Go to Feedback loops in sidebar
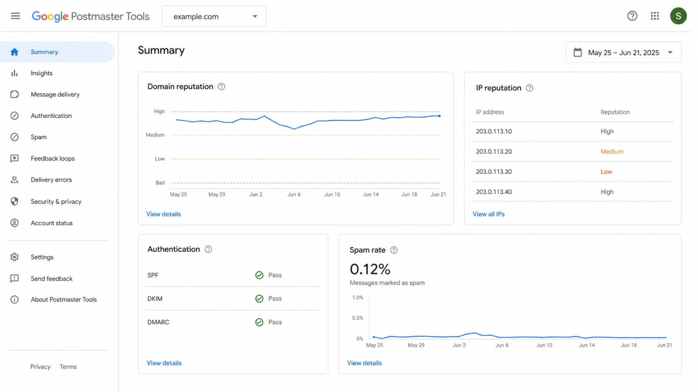 [x=57, y=159]
